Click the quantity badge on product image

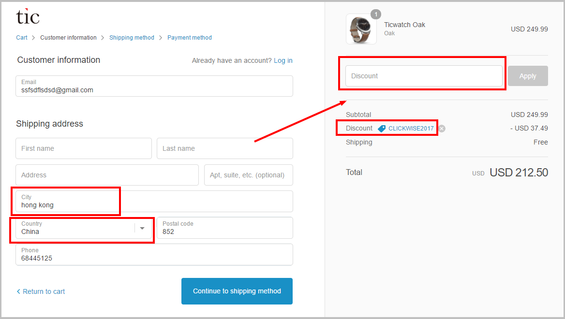pyautogui.click(x=376, y=14)
